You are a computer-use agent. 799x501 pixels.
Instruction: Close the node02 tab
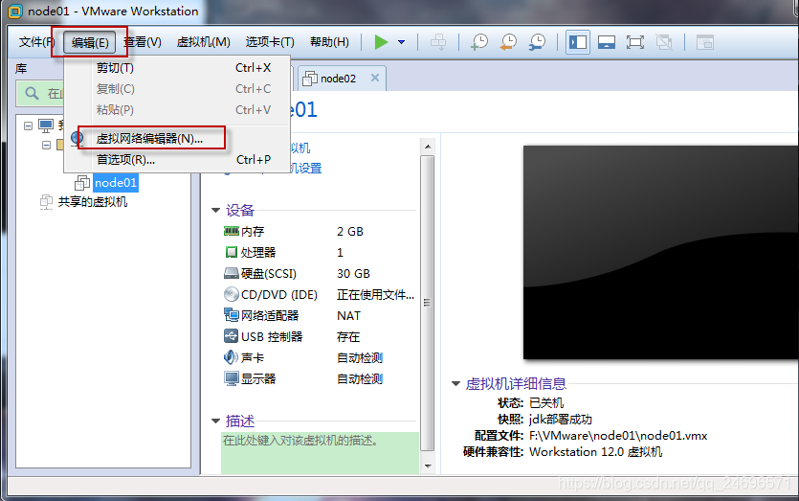(x=375, y=78)
